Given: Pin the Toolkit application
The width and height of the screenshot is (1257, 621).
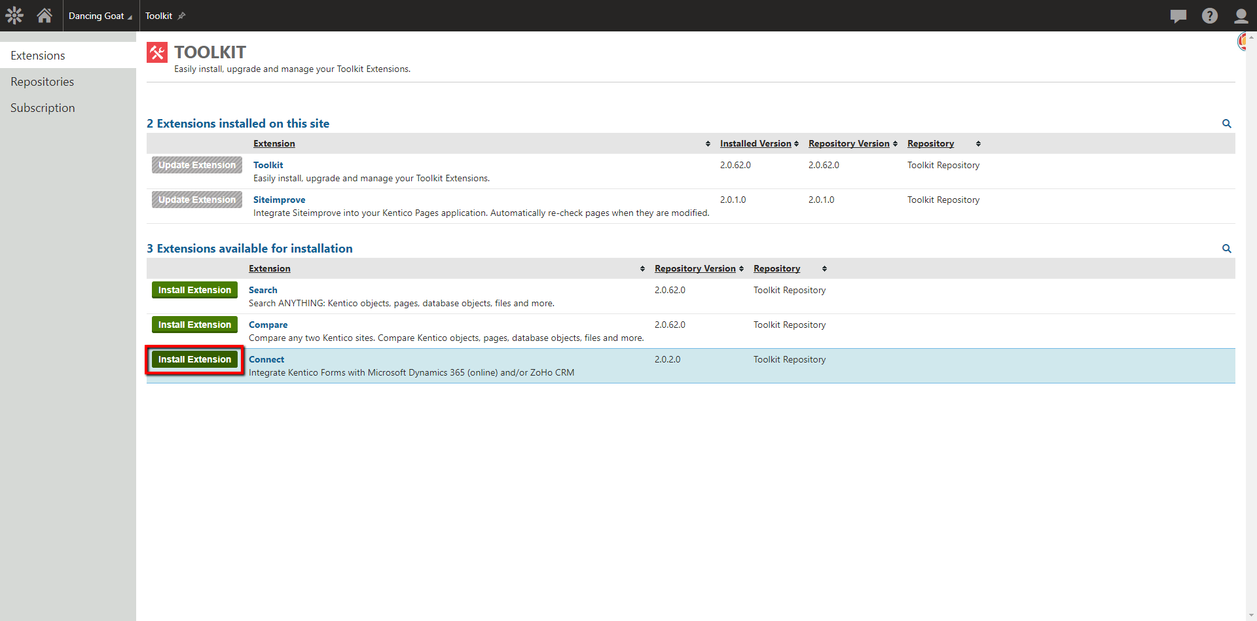Looking at the screenshot, I should (x=182, y=16).
